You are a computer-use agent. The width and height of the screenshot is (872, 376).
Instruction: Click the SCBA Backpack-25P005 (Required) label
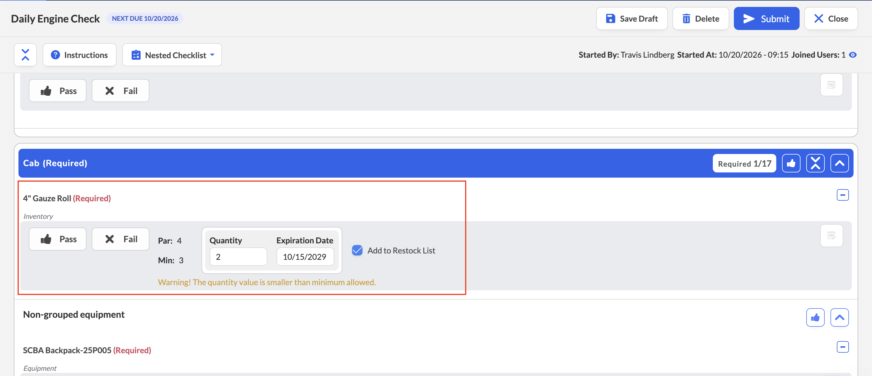(x=87, y=350)
